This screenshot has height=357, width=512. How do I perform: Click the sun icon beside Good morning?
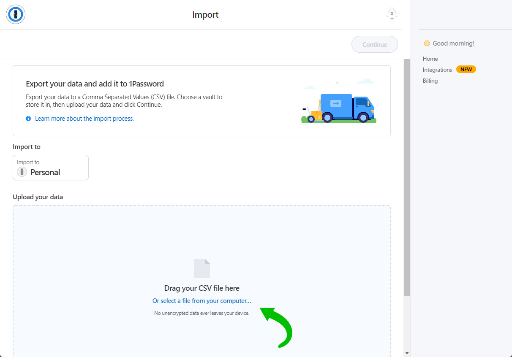[x=427, y=43]
